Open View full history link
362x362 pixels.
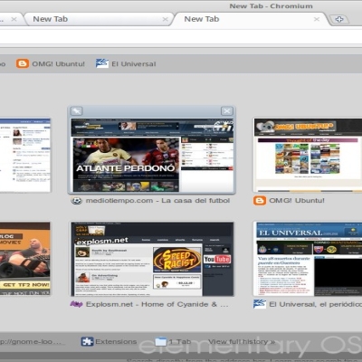[x=242, y=342]
